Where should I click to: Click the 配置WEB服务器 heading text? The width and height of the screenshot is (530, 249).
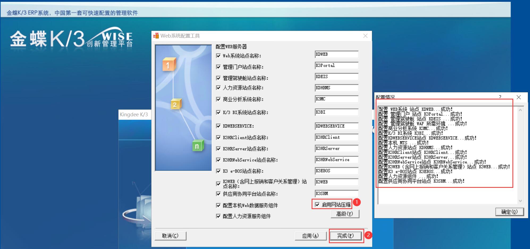tap(231, 47)
